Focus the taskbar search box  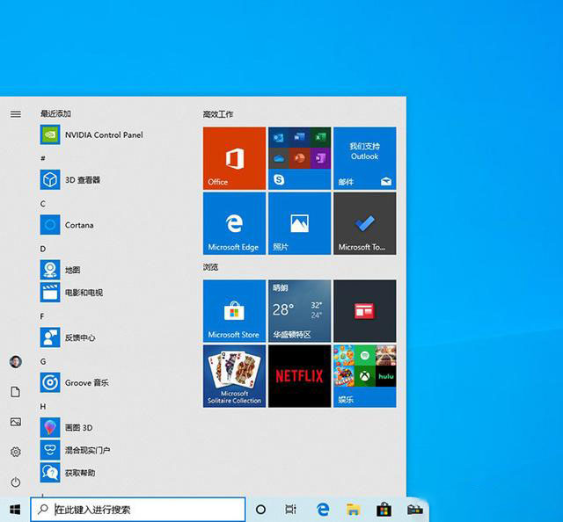click(x=138, y=510)
